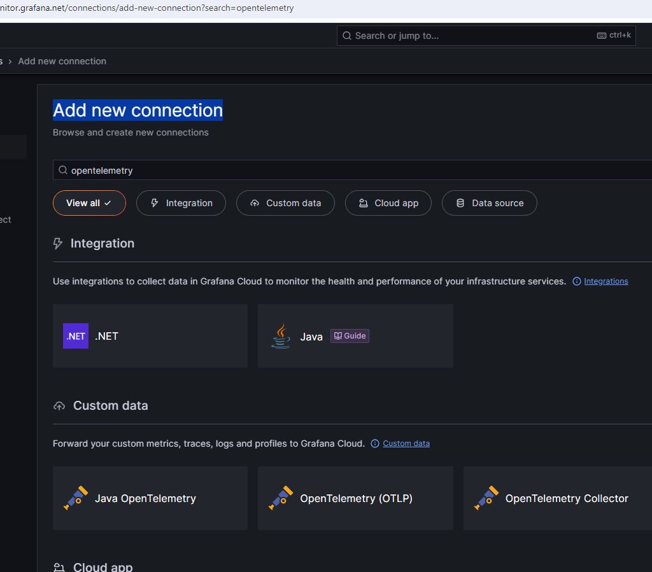Screen dimensions: 652x572
Task: Click the info icon next to Custom data link
Action: tap(374, 443)
